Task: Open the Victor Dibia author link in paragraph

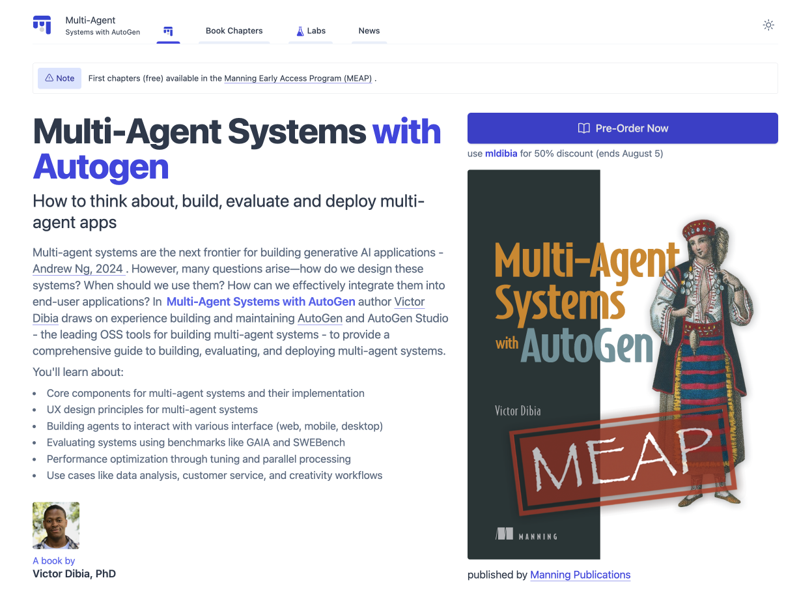Action: 229,310
